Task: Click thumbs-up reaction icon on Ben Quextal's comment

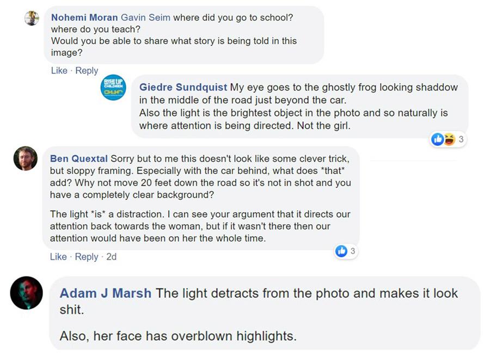Action: 341,251
